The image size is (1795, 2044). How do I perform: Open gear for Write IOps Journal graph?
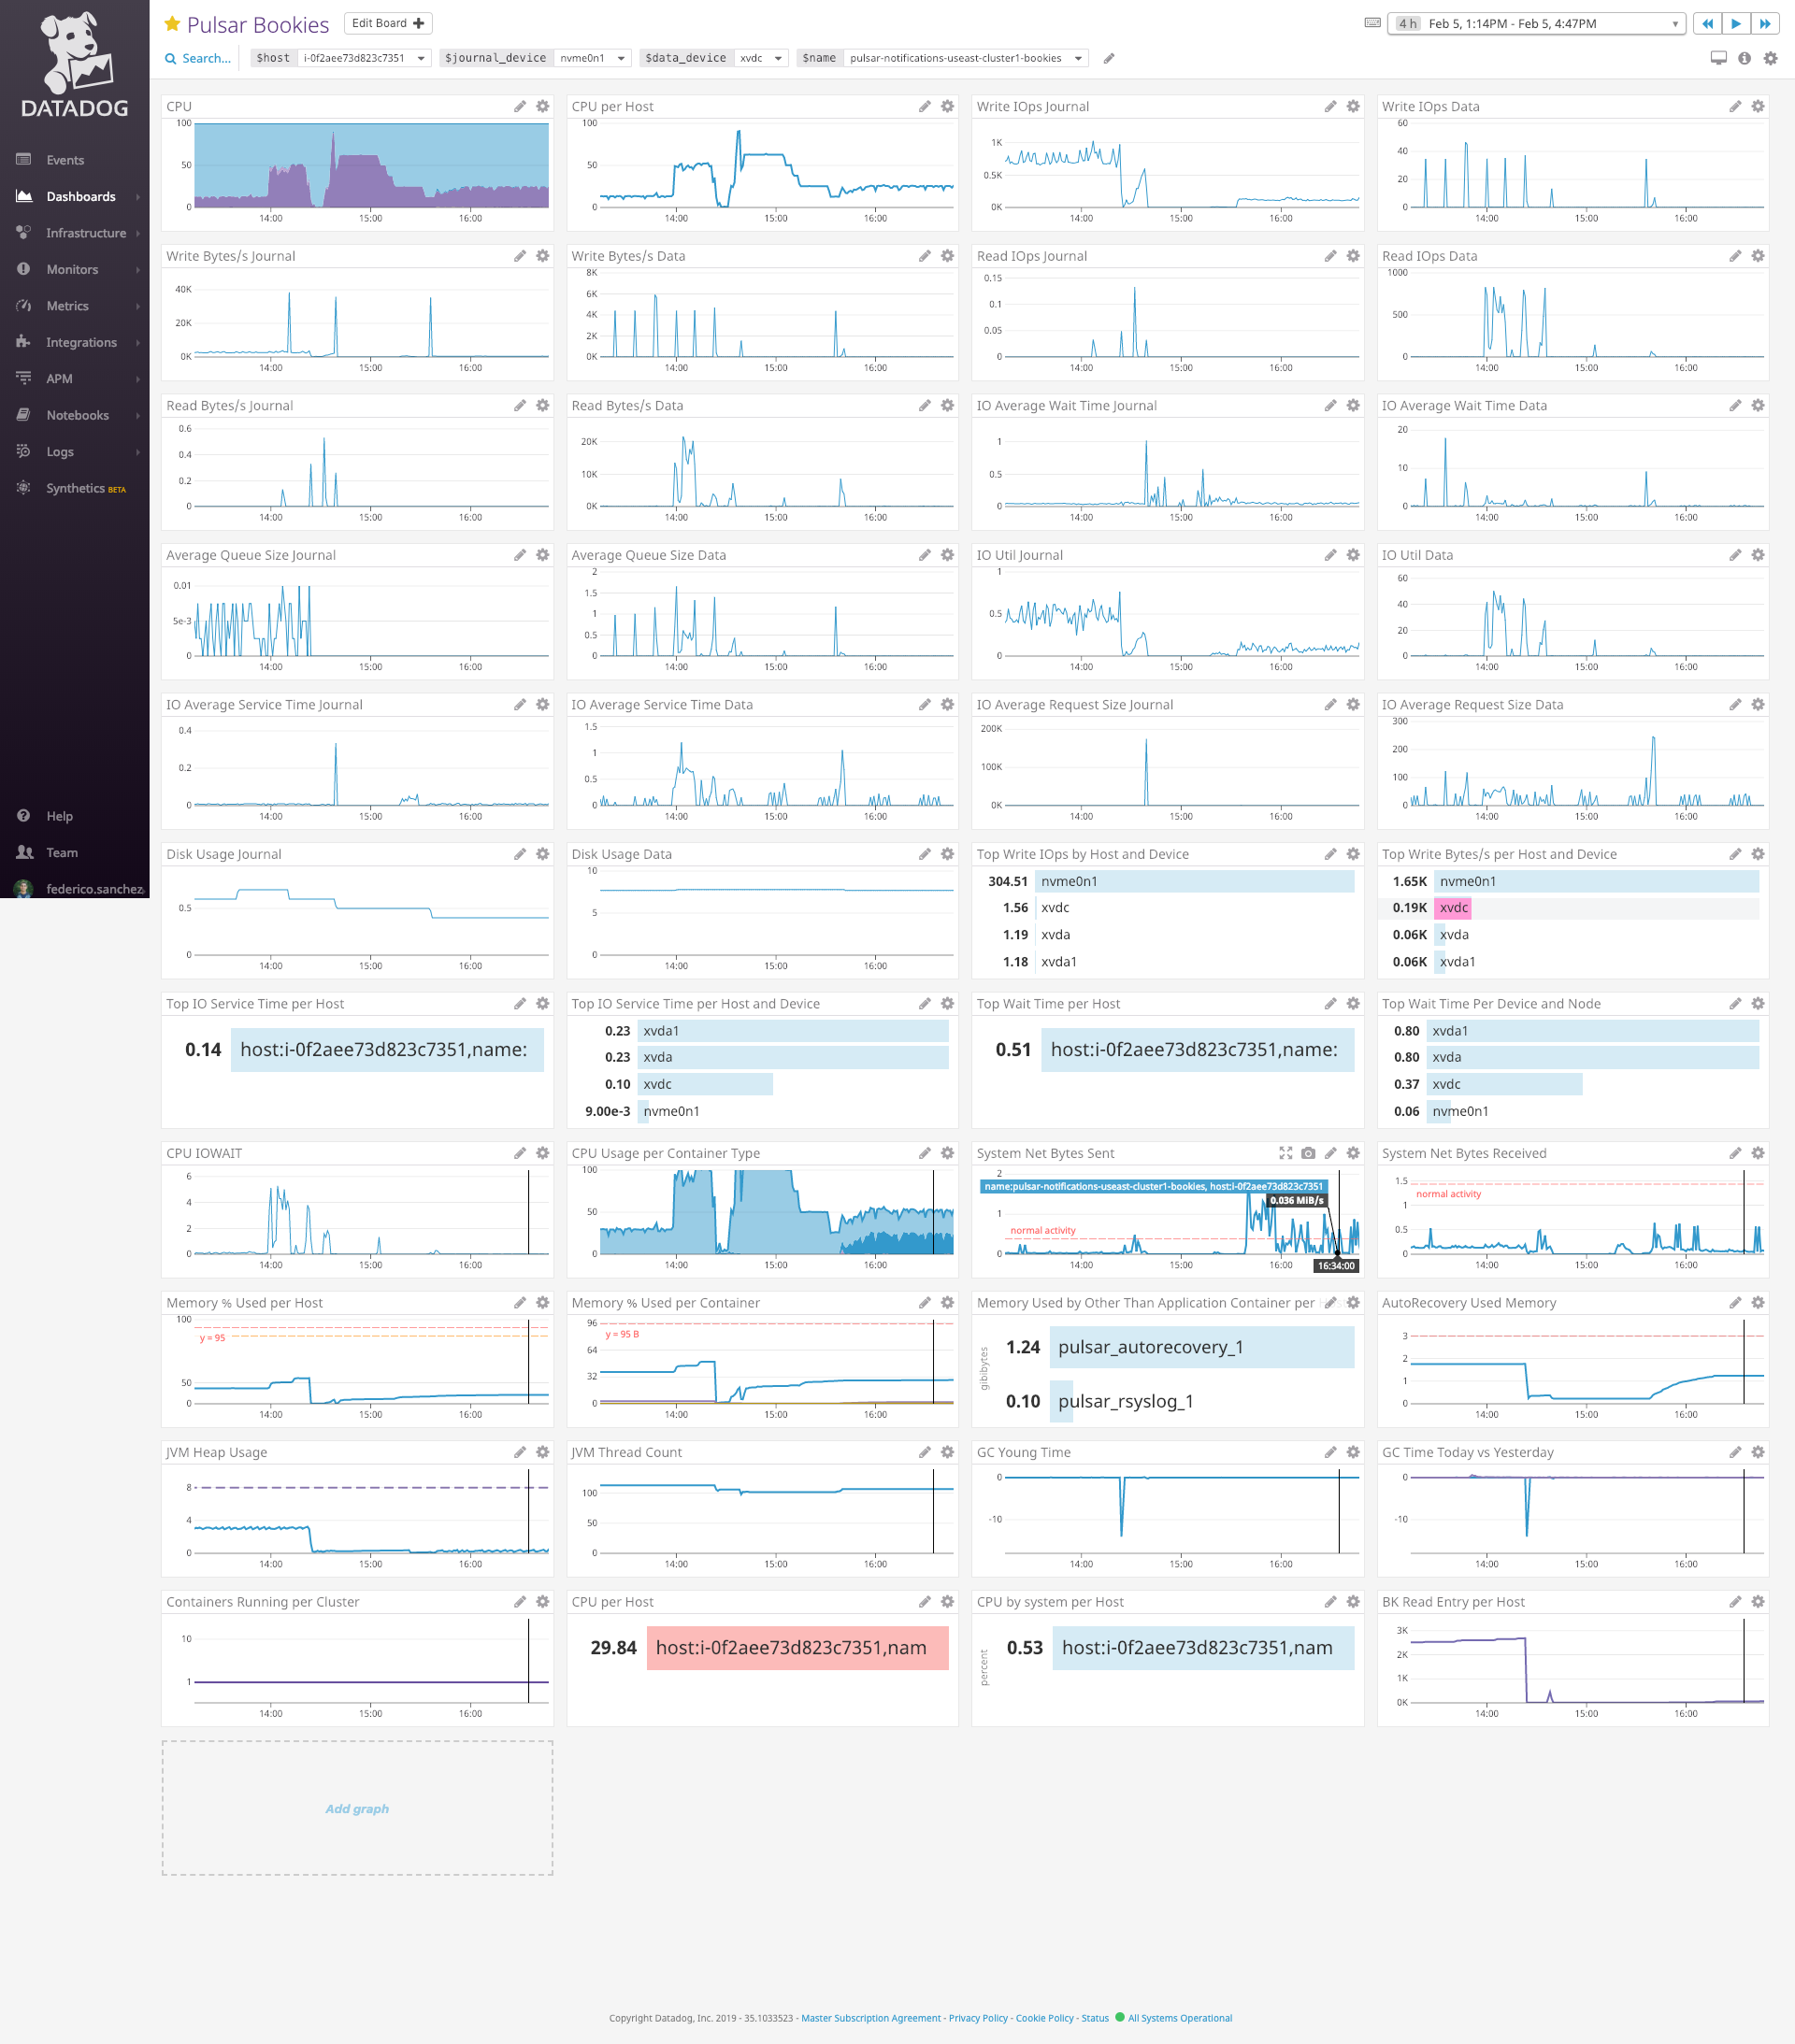1353,106
